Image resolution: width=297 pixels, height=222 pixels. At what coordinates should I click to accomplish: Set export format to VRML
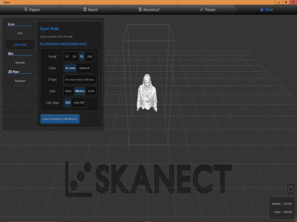coord(90,57)
